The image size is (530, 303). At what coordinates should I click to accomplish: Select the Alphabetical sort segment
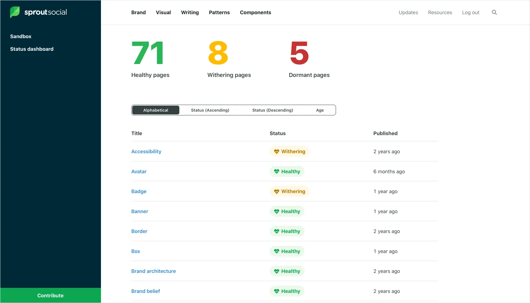(155, 110)
